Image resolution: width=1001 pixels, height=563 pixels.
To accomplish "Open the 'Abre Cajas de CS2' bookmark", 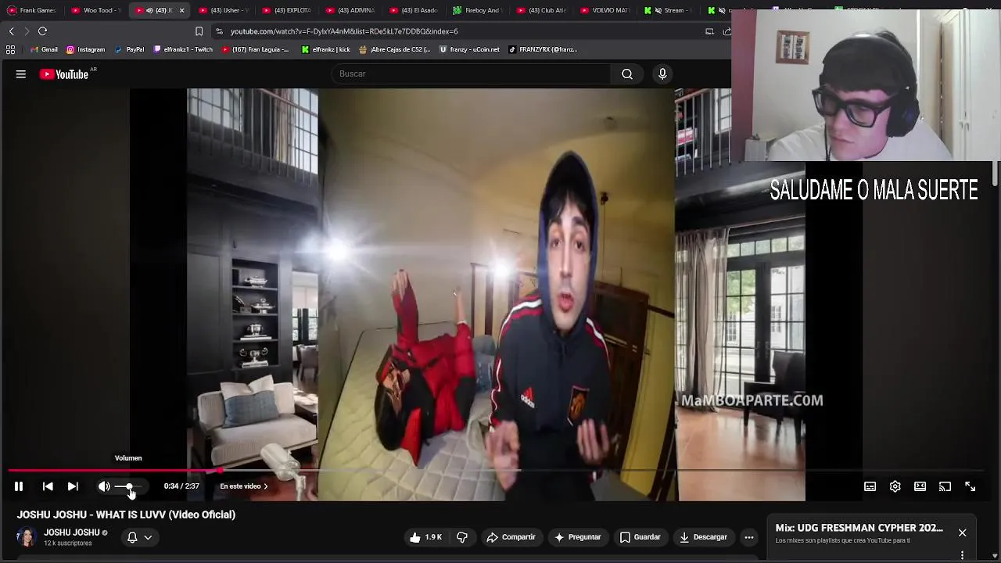I will pos(395,49).
